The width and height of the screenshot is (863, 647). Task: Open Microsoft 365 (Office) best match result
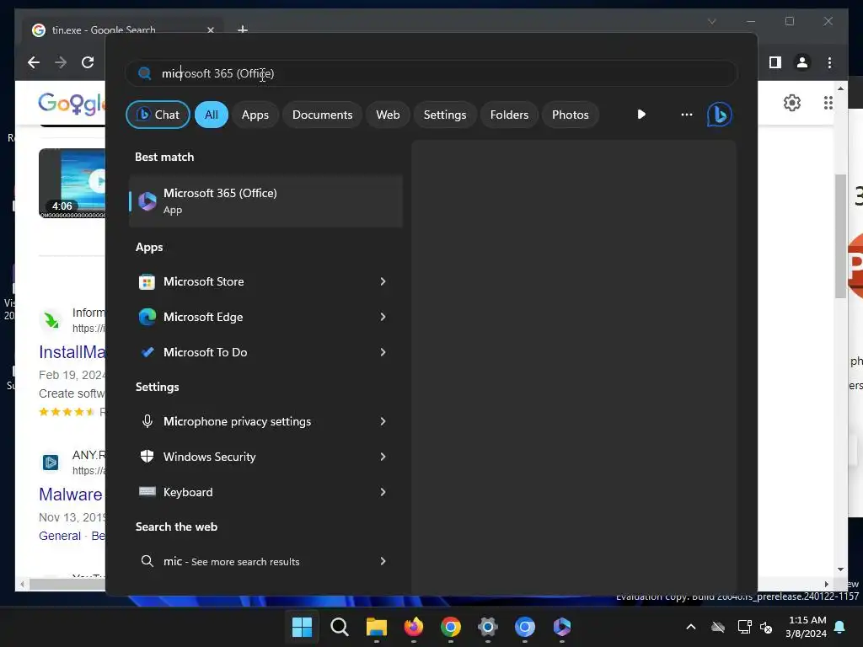[265, 201]
